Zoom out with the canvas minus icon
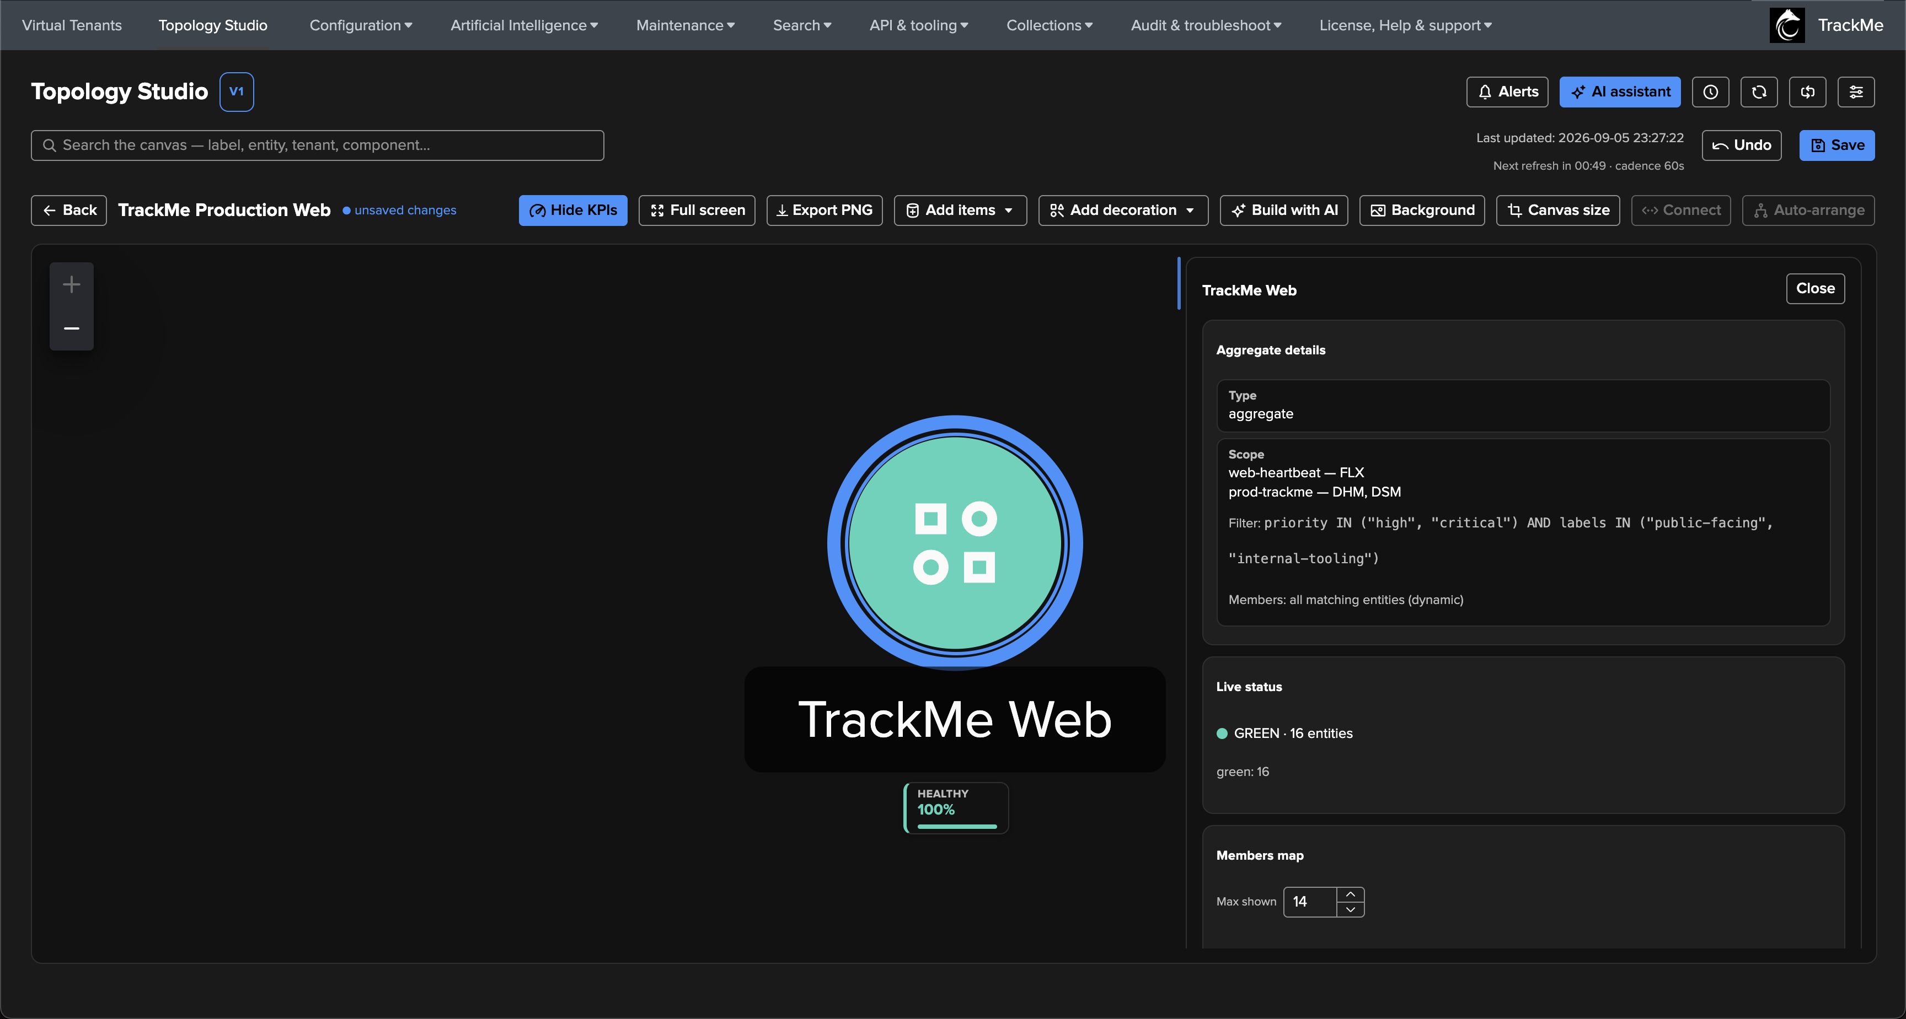This screenshot has height=1019, width=1906. pos(72,328)
